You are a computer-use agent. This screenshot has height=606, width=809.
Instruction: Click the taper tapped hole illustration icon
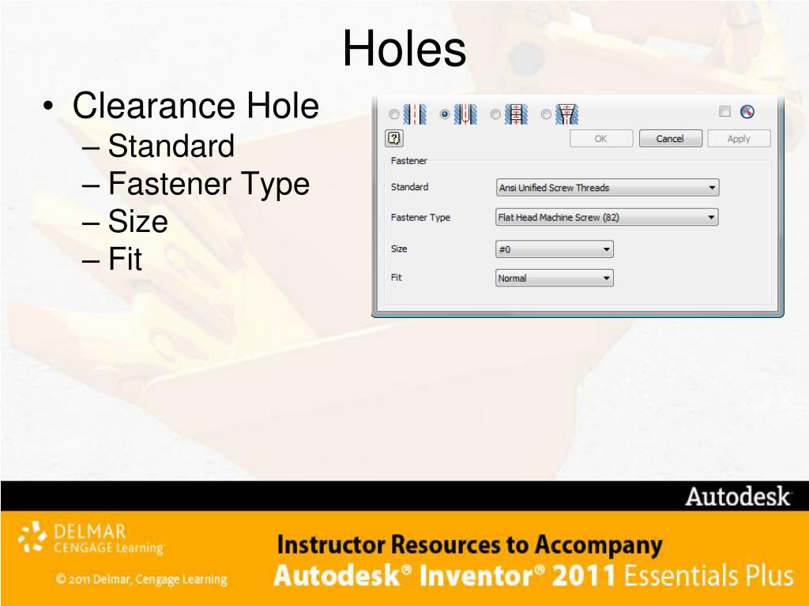pos(567,114)
